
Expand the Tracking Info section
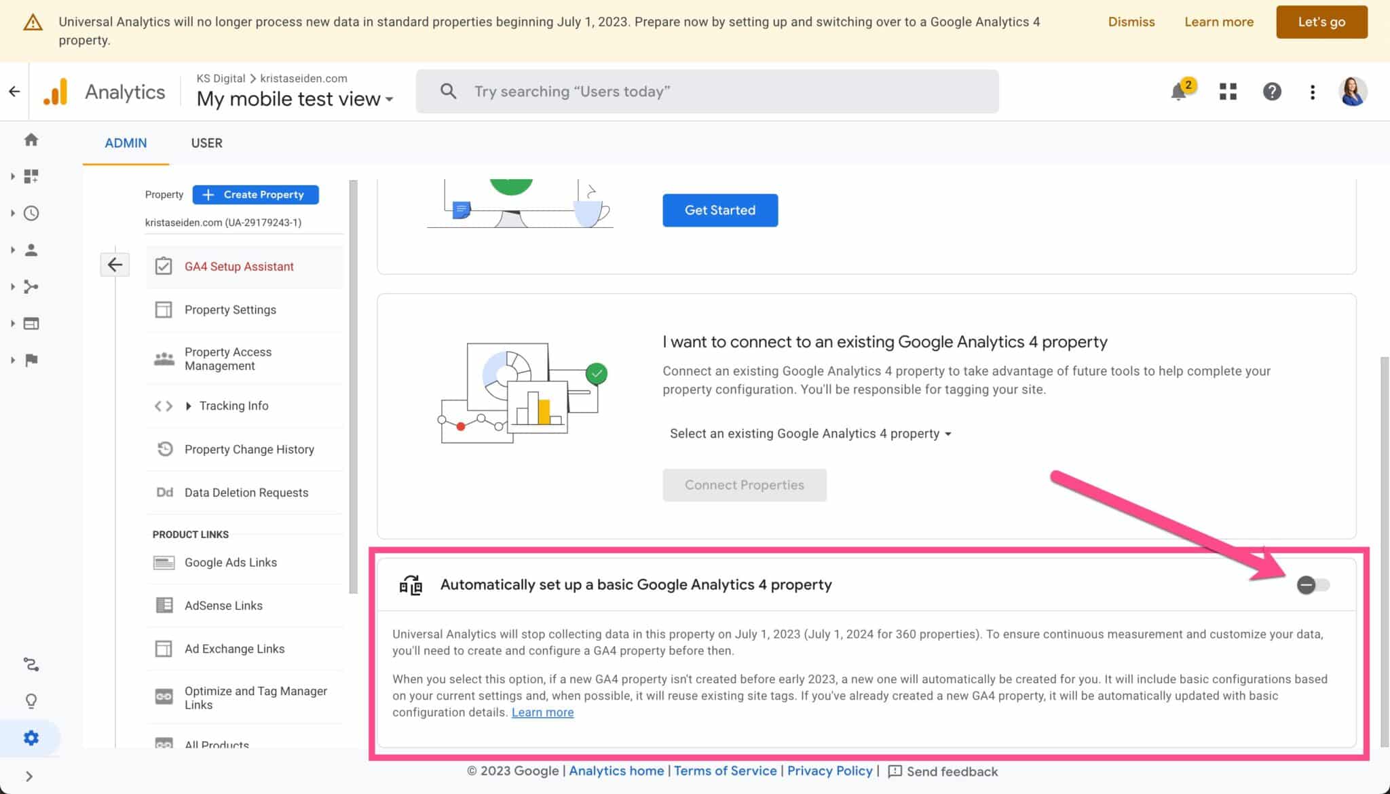[188, 406]
